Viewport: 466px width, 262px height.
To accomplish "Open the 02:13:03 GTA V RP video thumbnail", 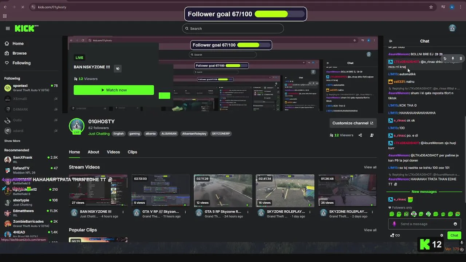I will pos(161,190).
